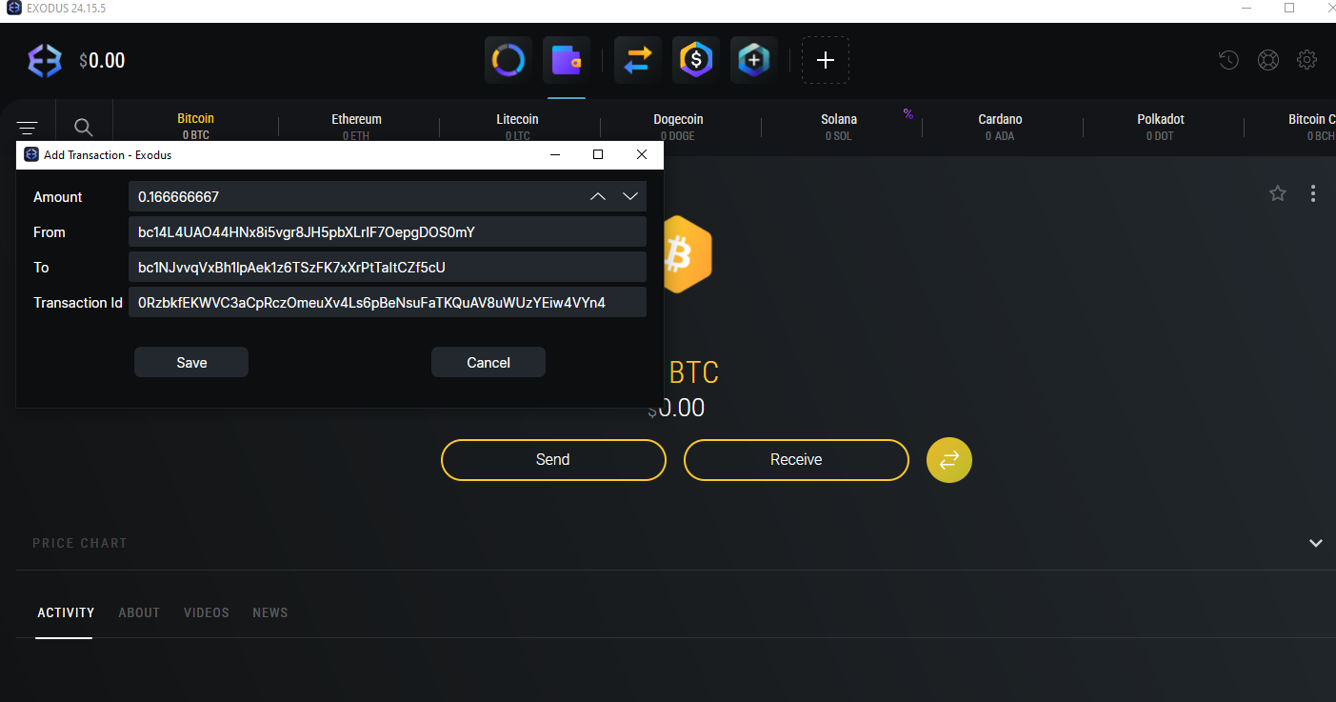
Task: Open transaction history clock icon
Action: coord(1229,60)
